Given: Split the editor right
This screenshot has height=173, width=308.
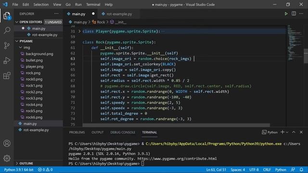Looking at the screenshot, I should [294, 13].
